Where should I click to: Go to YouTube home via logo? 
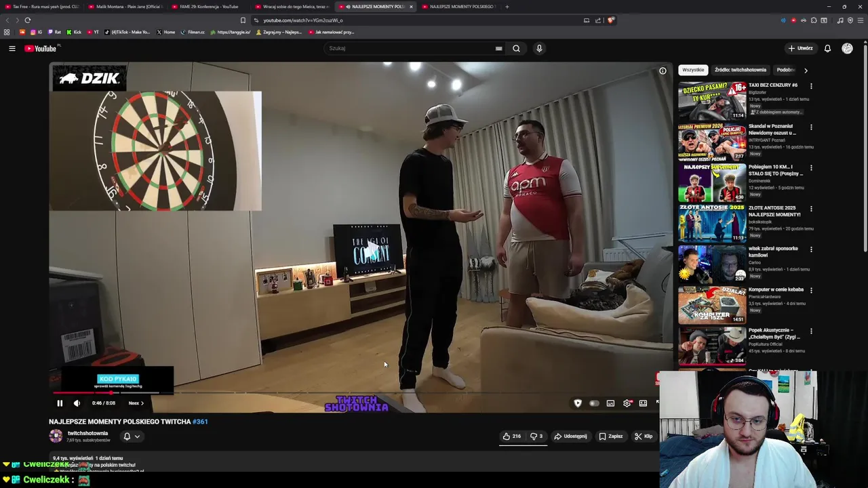click(41, 48)
